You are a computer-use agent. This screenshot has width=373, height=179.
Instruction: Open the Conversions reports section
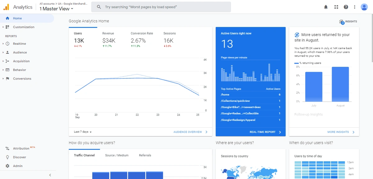click(22, 78)
